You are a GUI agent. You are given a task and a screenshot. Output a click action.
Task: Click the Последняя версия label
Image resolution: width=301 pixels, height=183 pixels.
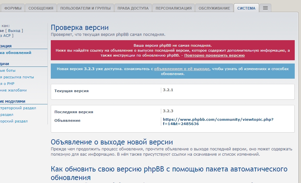[x=74, y=112]
